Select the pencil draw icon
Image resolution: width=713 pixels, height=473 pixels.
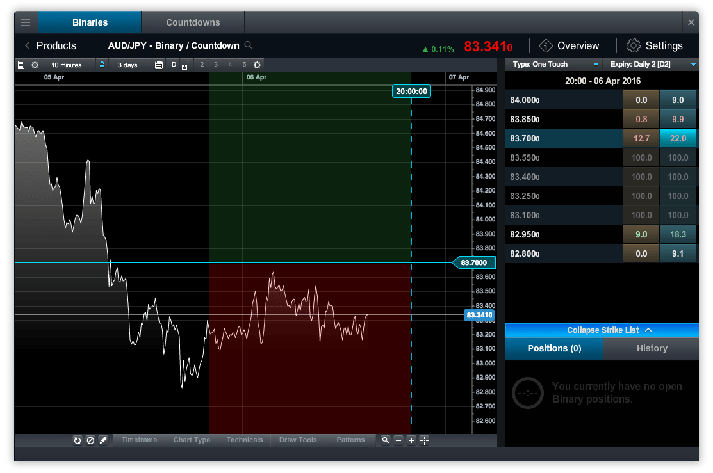pyautogui.click(x=103, y=440)
